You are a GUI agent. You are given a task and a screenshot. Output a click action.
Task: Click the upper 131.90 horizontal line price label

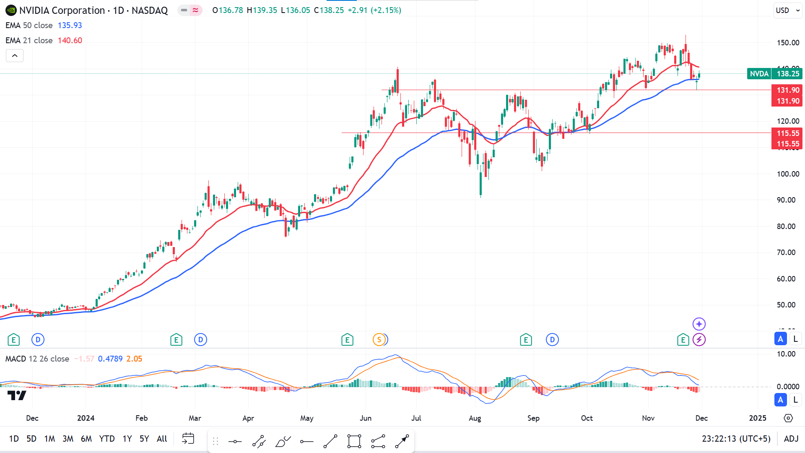[x=787, y=90]
